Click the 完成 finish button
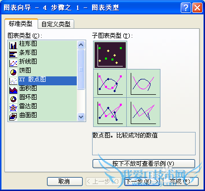This screenshot has width=205, height=191. click(181, 182)
